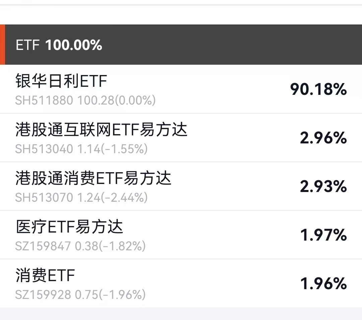Select the SH513070 stock code
Image resolution: width=362 pixels, height=320 pixels.
click(x=44, y=197)
